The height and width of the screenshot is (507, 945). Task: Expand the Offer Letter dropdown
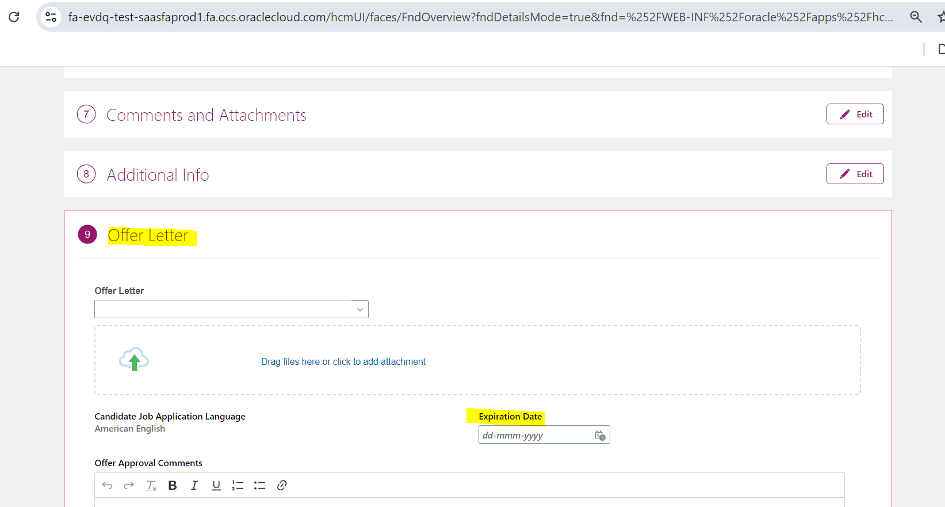pos(359,310)
